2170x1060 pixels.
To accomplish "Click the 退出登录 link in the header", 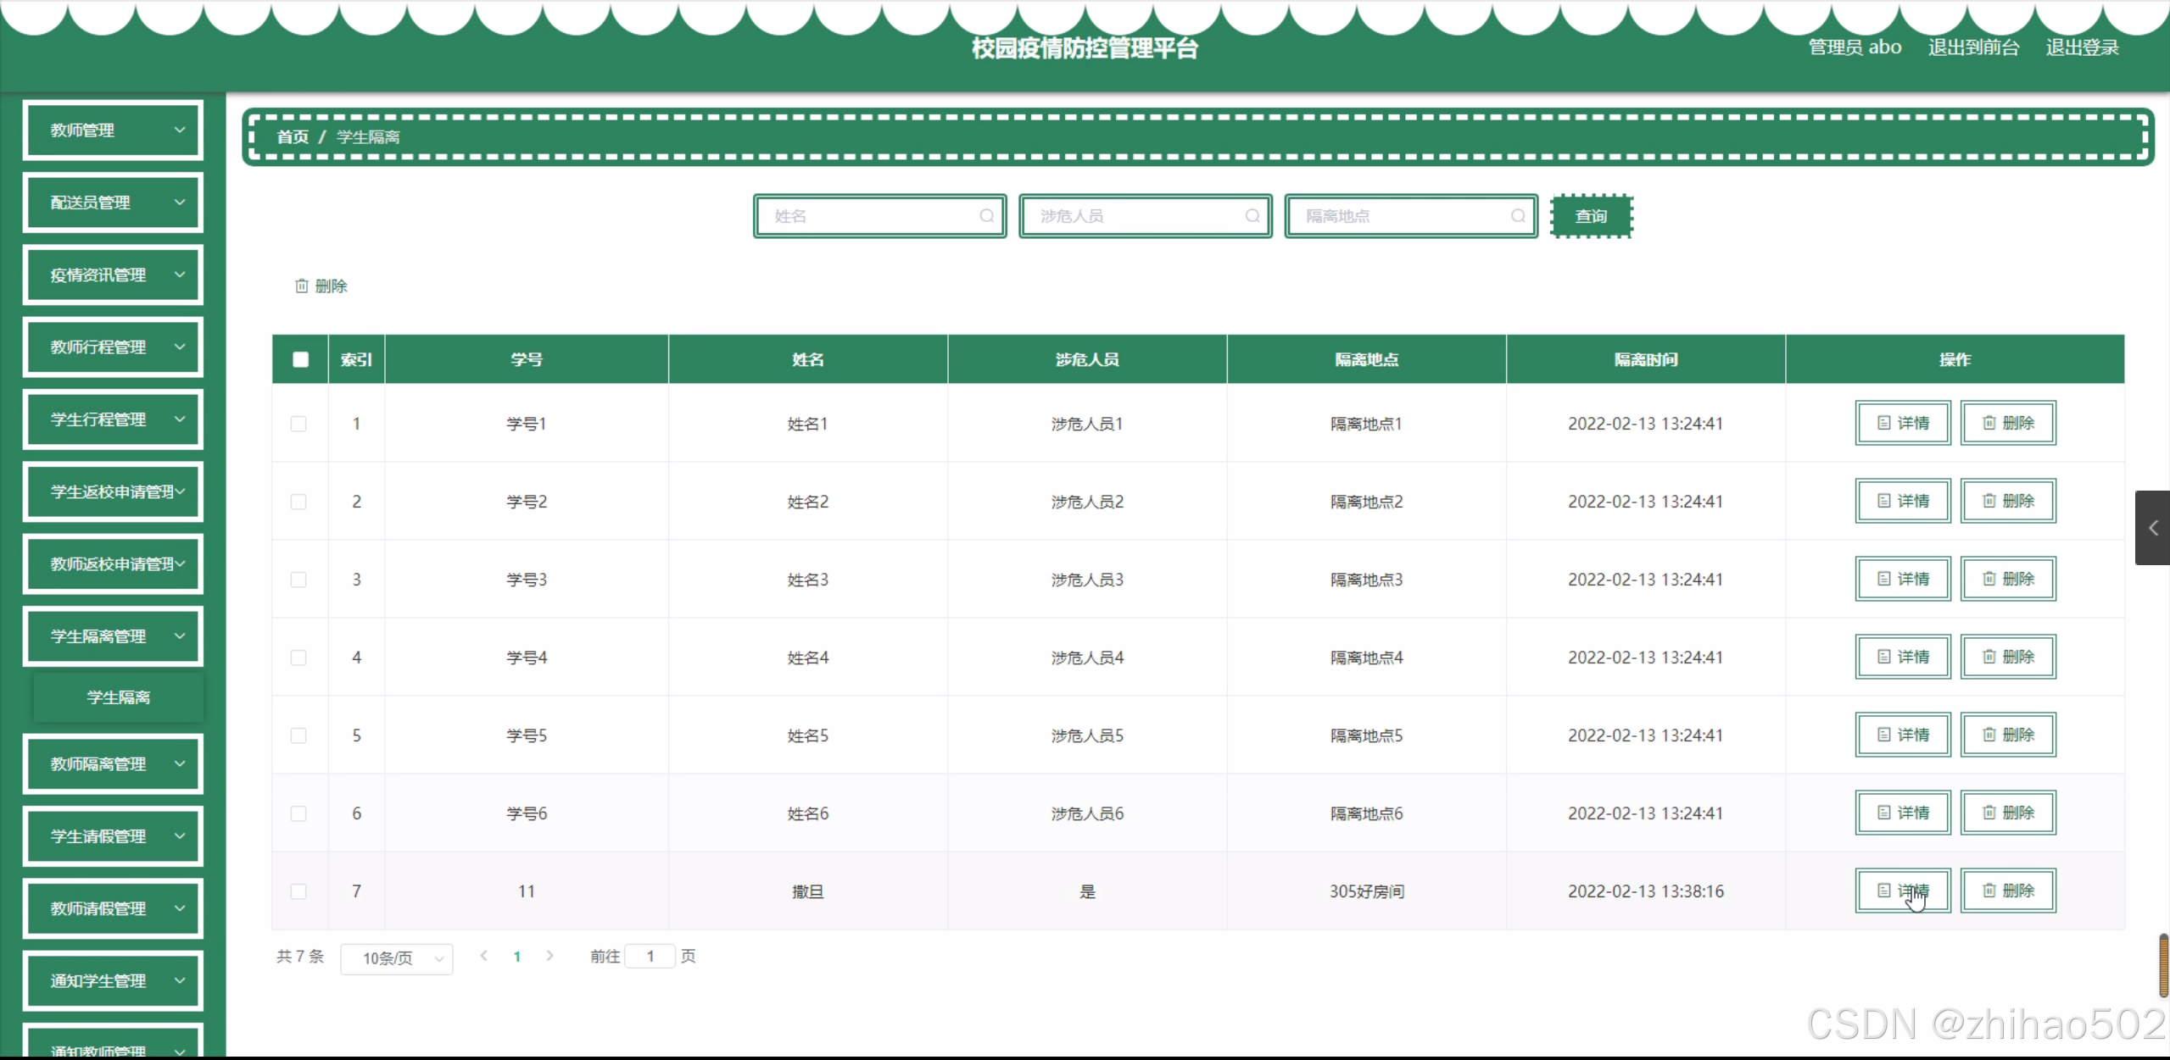I will (x=2082, y=47).
